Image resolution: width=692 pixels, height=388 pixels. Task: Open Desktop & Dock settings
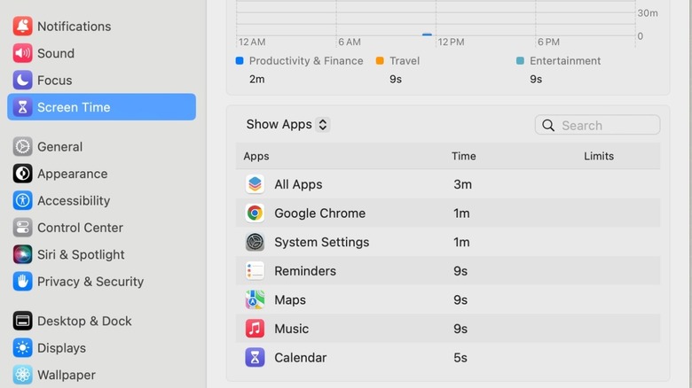click(84, 321)
